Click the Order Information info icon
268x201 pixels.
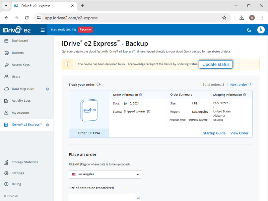pyautogui.click(x=140, y=95)
